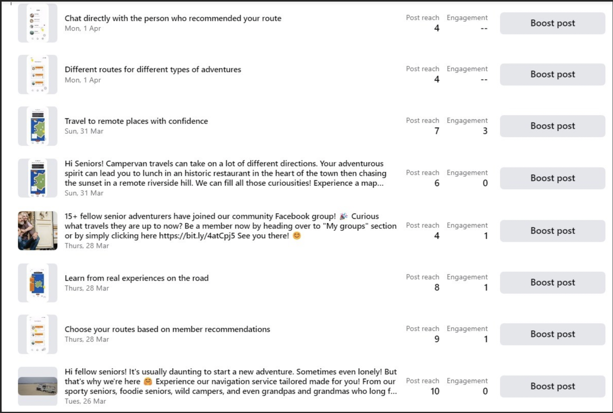Open 'Learn from real experiences on the road' title
Screen dimensions: 613x413
137,278
